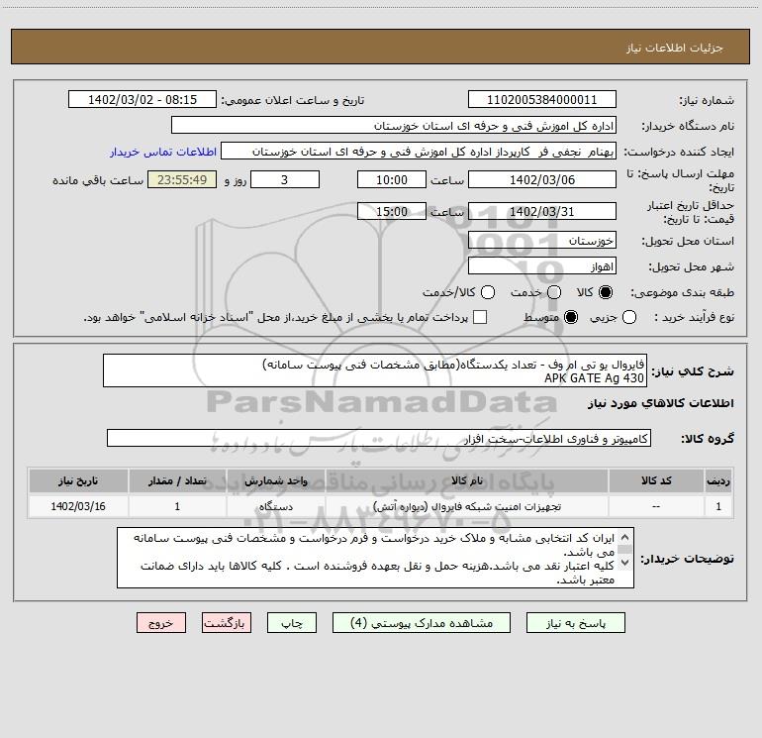Select the متوسط purchase type radio

[571, 317]
